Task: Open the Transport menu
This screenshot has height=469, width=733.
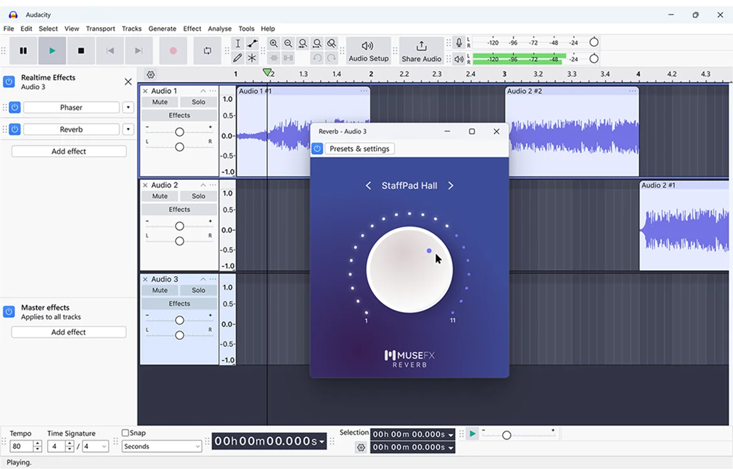Action: 100,28
